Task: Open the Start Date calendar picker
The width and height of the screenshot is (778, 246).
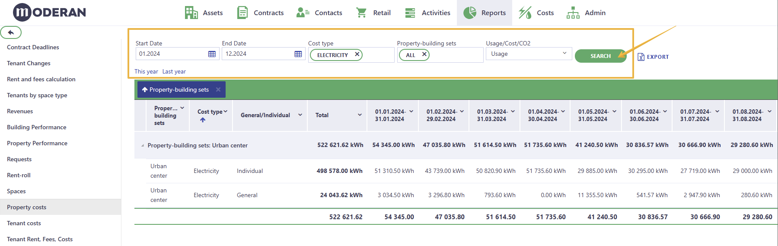Action: 212,54
